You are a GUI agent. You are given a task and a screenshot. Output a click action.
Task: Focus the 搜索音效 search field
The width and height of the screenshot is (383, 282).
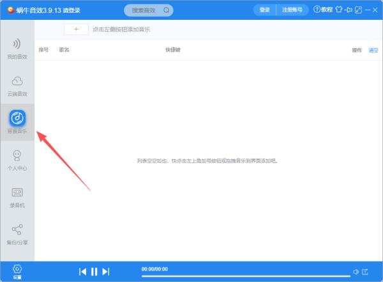149,10
